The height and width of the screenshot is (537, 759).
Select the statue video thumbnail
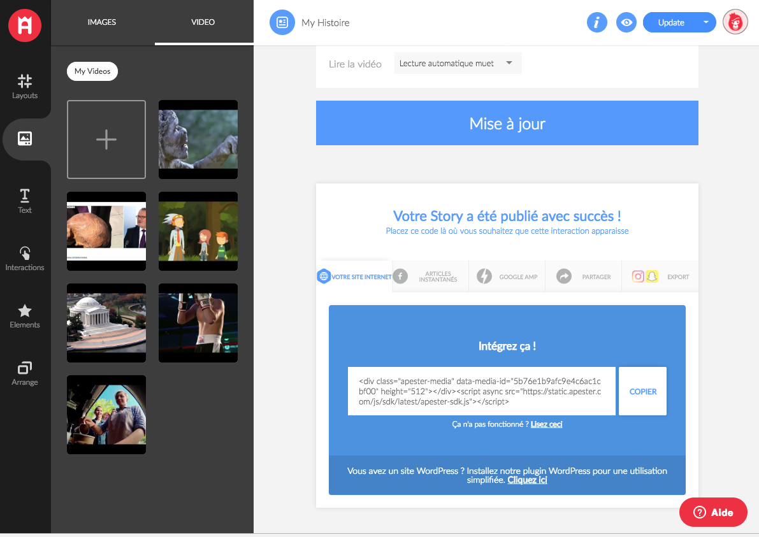pyautogui.click(x=198, y=140)
